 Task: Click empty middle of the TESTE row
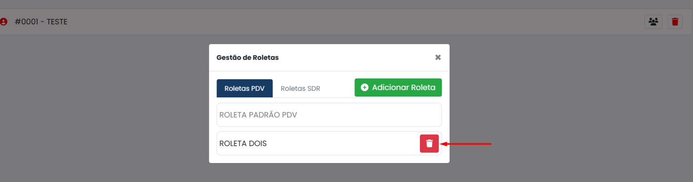coord(355,22)
